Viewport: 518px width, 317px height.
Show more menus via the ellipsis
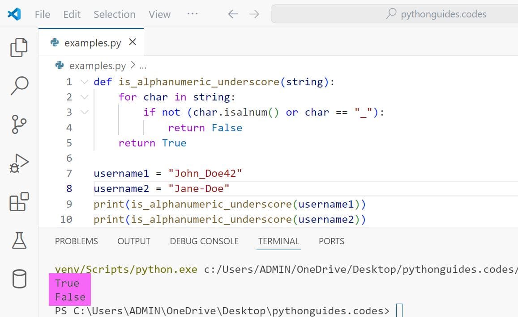coord(192,14)
